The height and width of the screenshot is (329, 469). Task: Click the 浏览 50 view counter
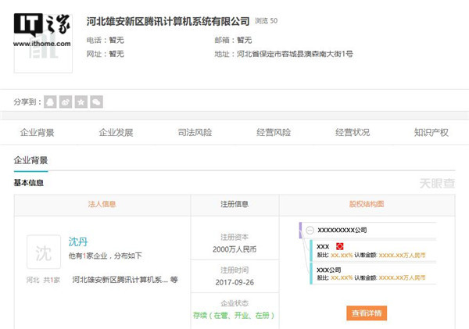(267, 21)
